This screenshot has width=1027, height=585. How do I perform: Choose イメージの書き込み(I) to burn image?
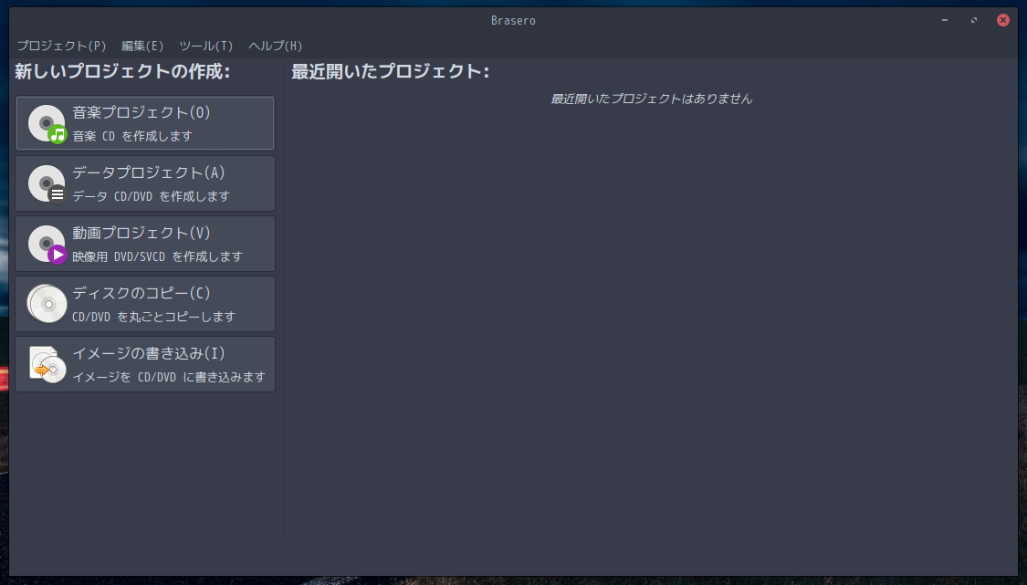(145, 364)
